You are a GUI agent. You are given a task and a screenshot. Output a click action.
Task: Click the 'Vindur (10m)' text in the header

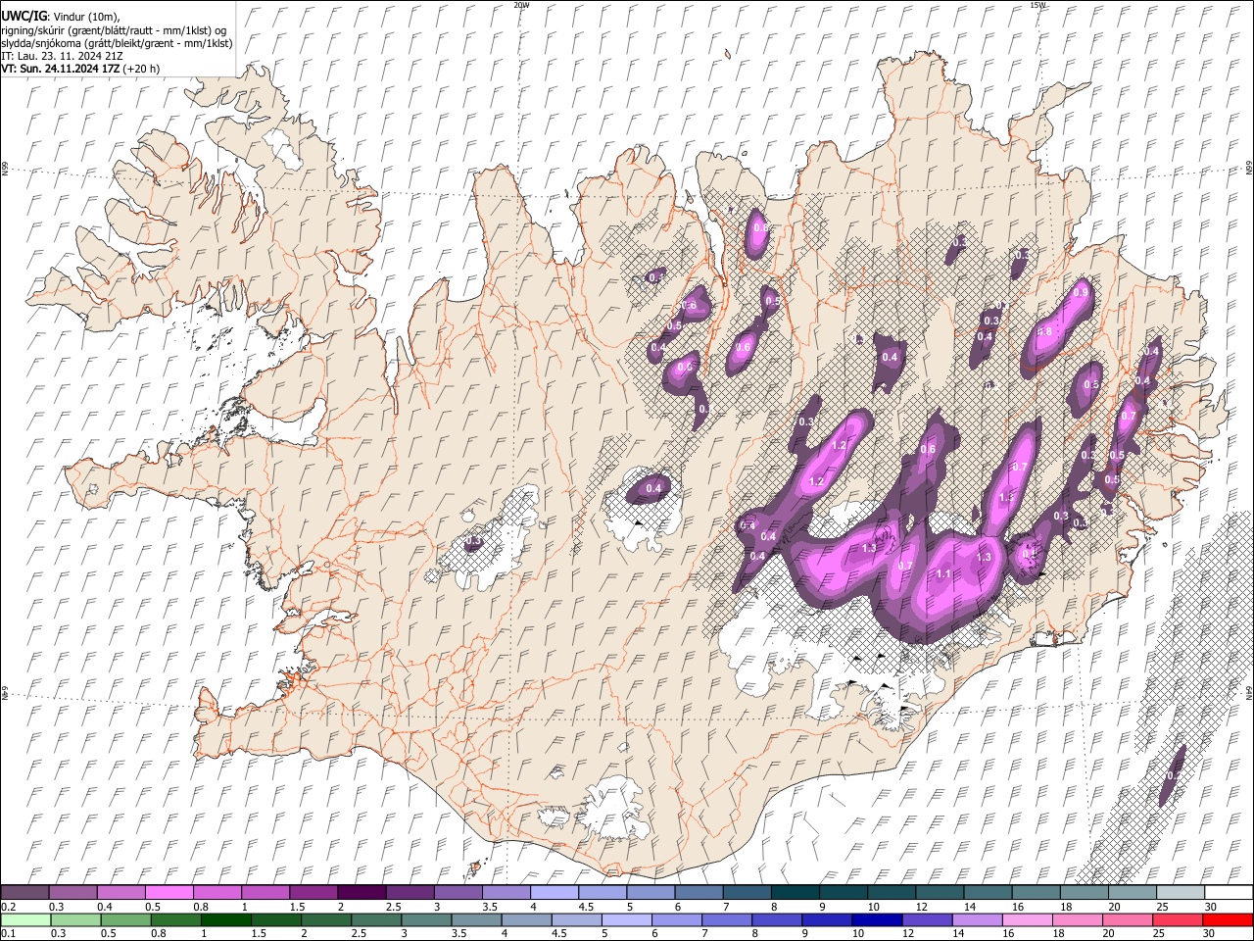(x=86, y=17)
